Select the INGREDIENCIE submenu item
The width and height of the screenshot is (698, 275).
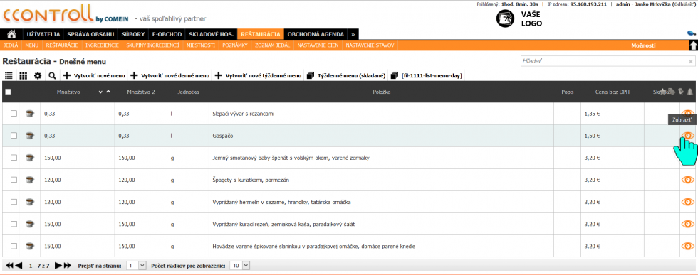click(x=103, y=45)
